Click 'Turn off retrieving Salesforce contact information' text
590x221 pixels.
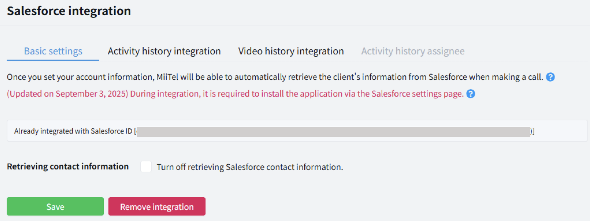pos(250,167)
